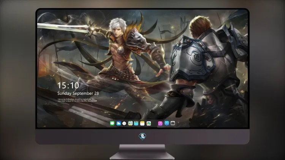The height and width of the screenshot is (160, 285).
Task: Open the Preview-style app icon after Clock
Action: click(x=130, y=124)
